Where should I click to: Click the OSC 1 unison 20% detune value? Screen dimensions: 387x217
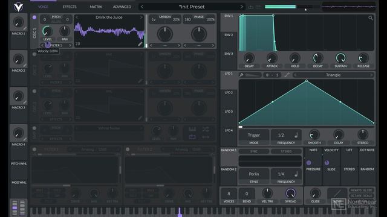pos(176,19)
